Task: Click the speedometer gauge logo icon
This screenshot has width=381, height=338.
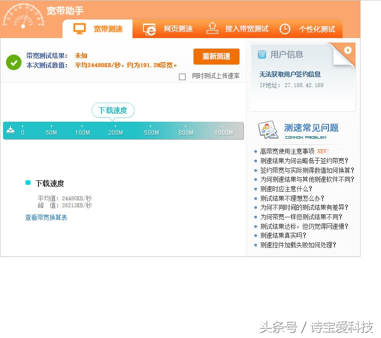Action: point(23,16)
